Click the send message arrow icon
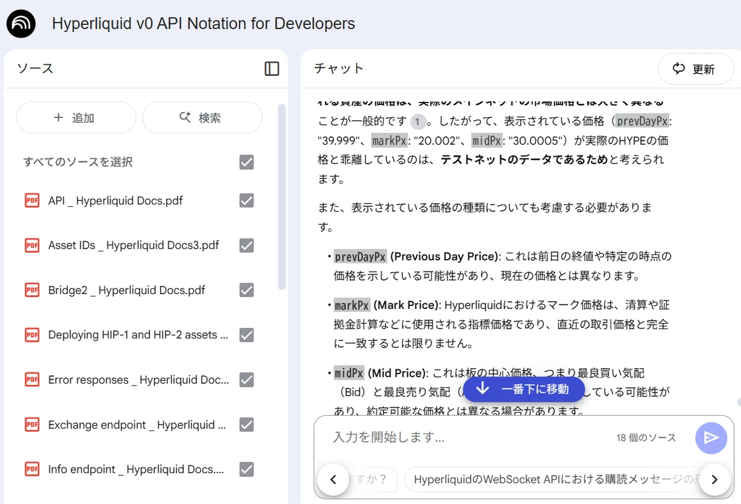741x504 pixels. pyautogui.click(x=711, y=438)
